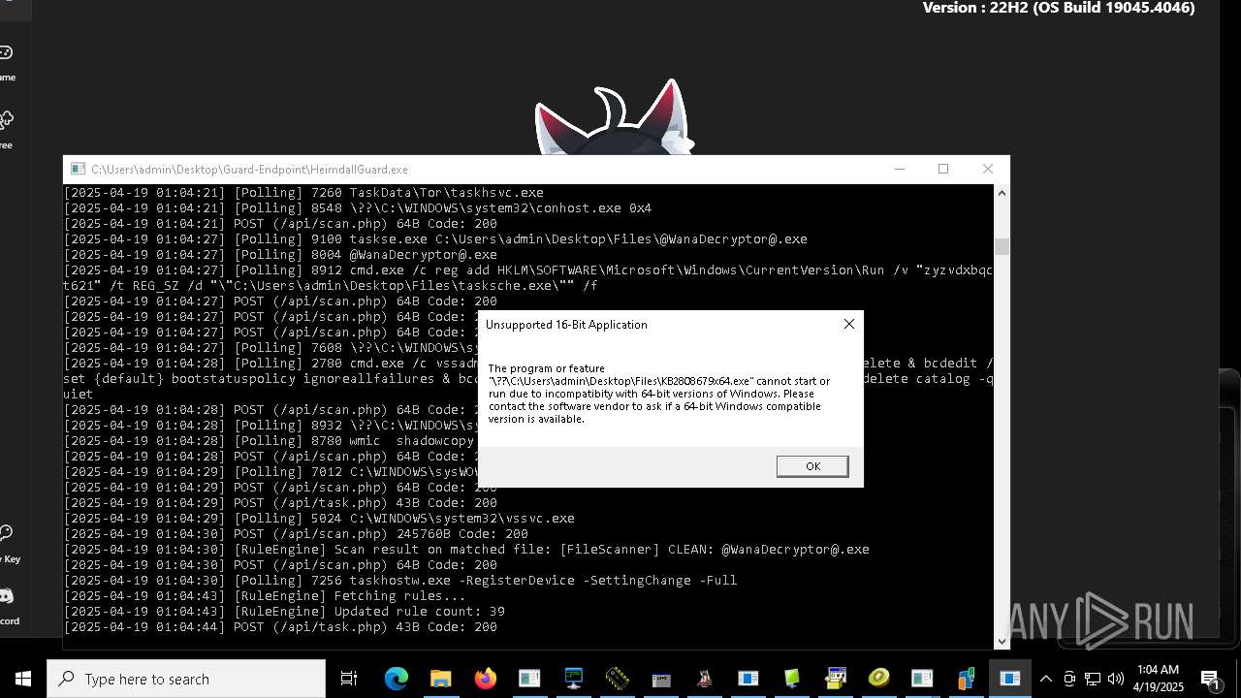This screenshot has height=698, width=1241.
Task: Click the 'taskhostw.exe -RegisterDevice' log line
Action: click(x=400, y=580)
